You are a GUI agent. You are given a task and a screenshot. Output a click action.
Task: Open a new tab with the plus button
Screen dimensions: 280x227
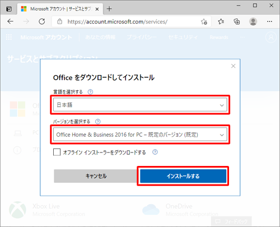(x=109, y=9)
